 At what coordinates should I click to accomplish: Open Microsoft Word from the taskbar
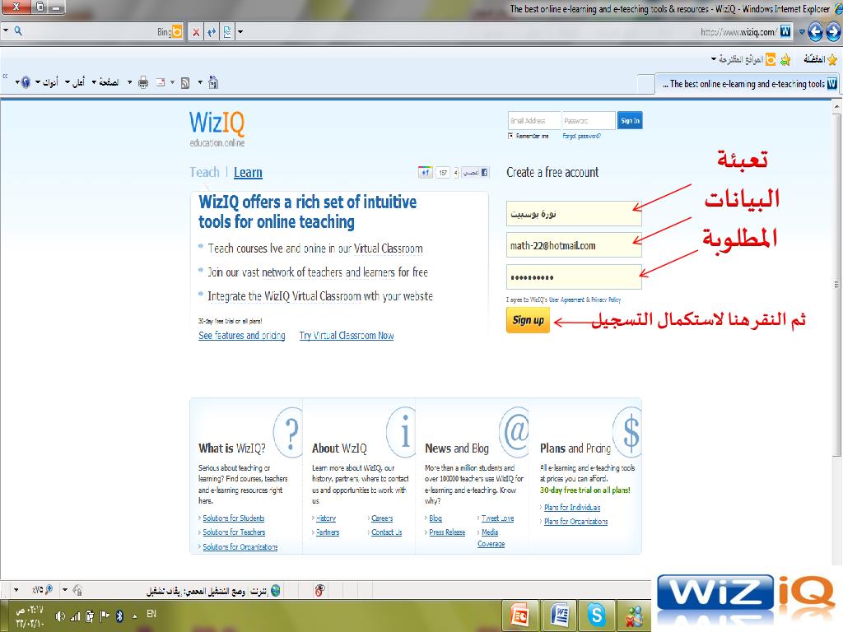point(559,616)
